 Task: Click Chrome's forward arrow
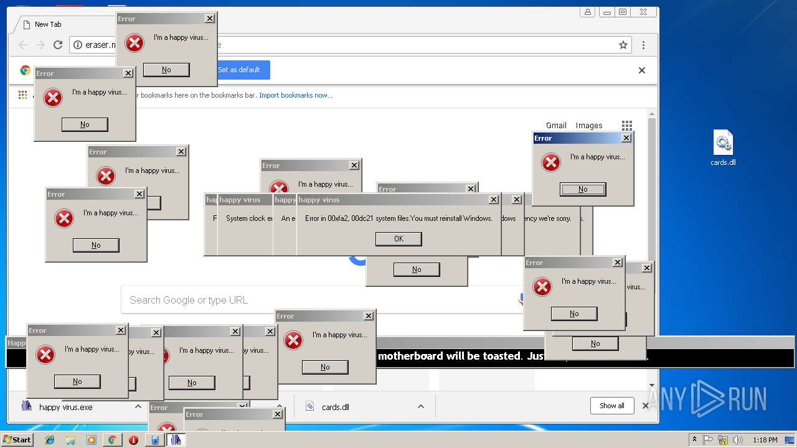click(x=40, y=45)
